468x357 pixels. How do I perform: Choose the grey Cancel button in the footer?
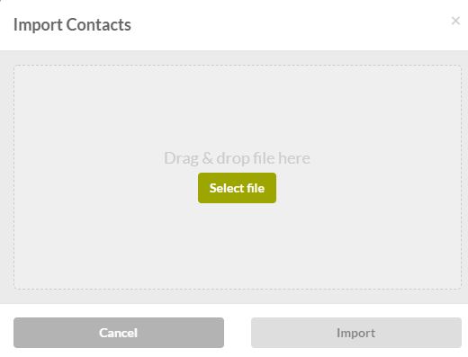[x=119, y=333]
